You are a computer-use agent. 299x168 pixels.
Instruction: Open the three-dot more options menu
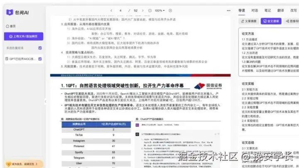point(228,10)
